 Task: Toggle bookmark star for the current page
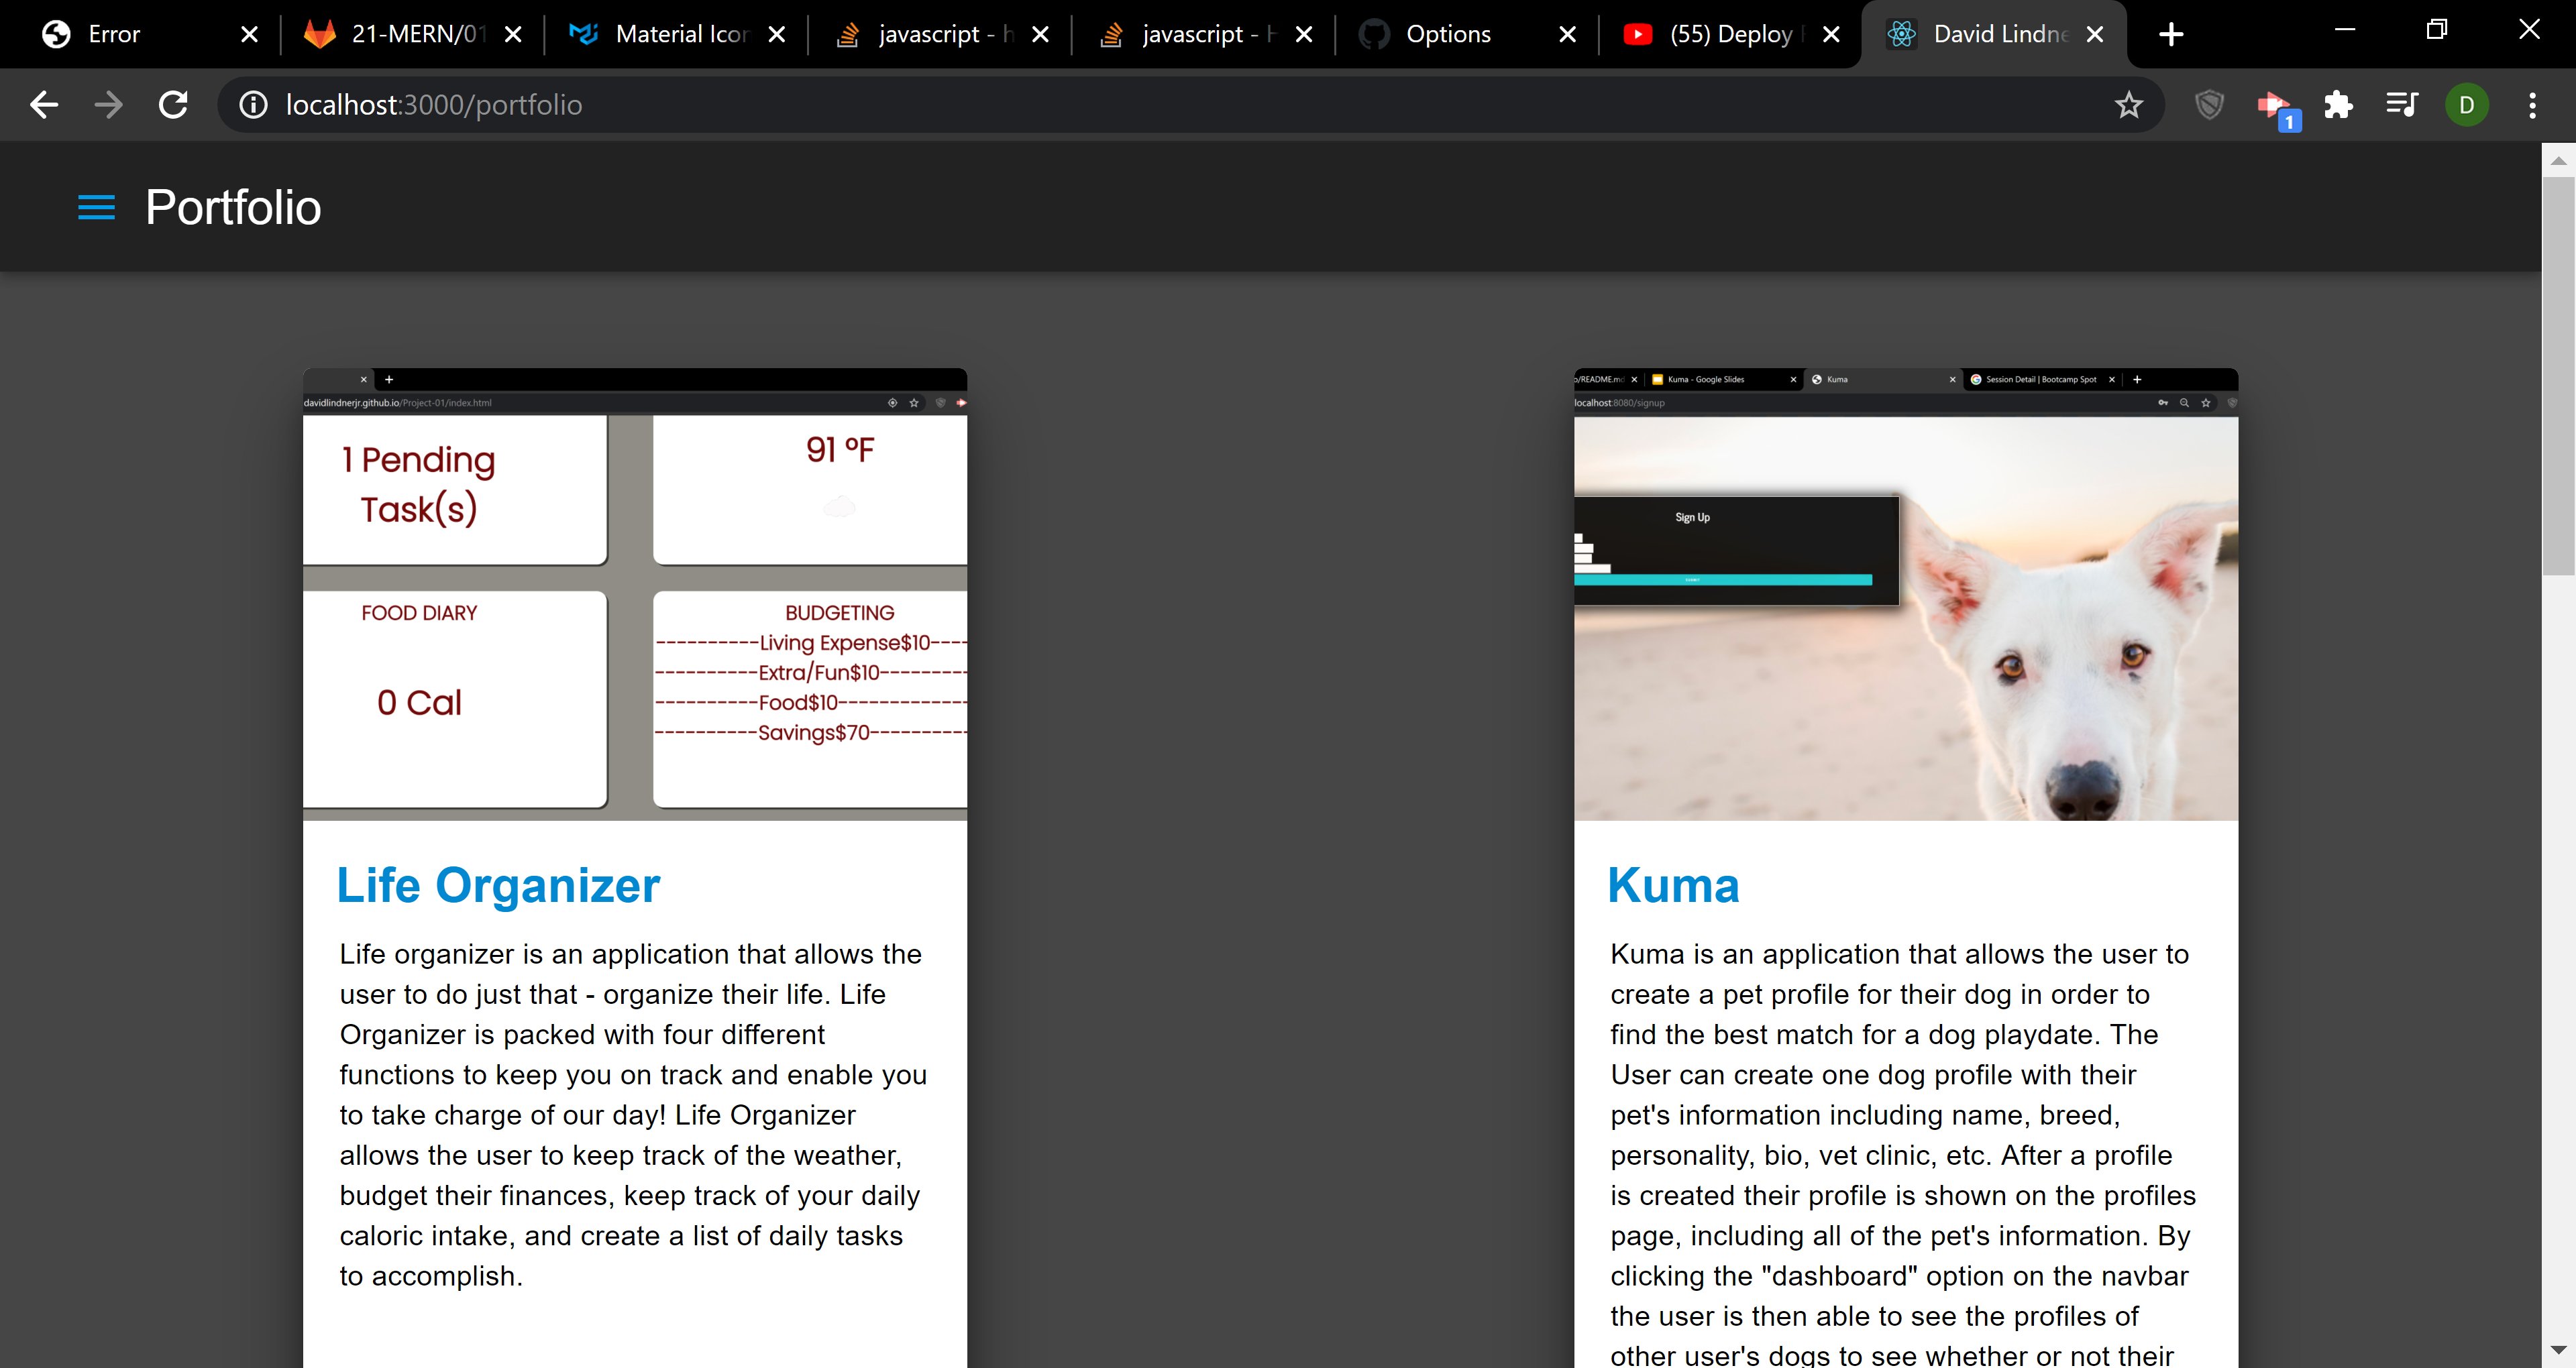(x=2129, y=105)
